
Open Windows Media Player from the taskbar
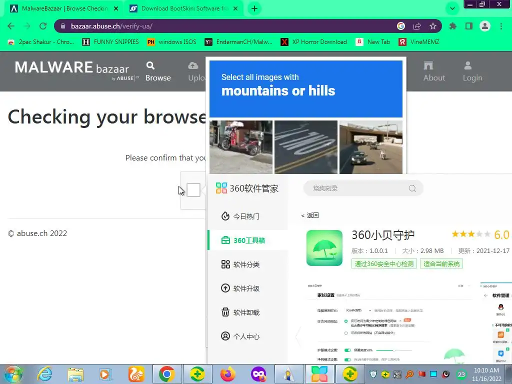[x=105, y=374]
